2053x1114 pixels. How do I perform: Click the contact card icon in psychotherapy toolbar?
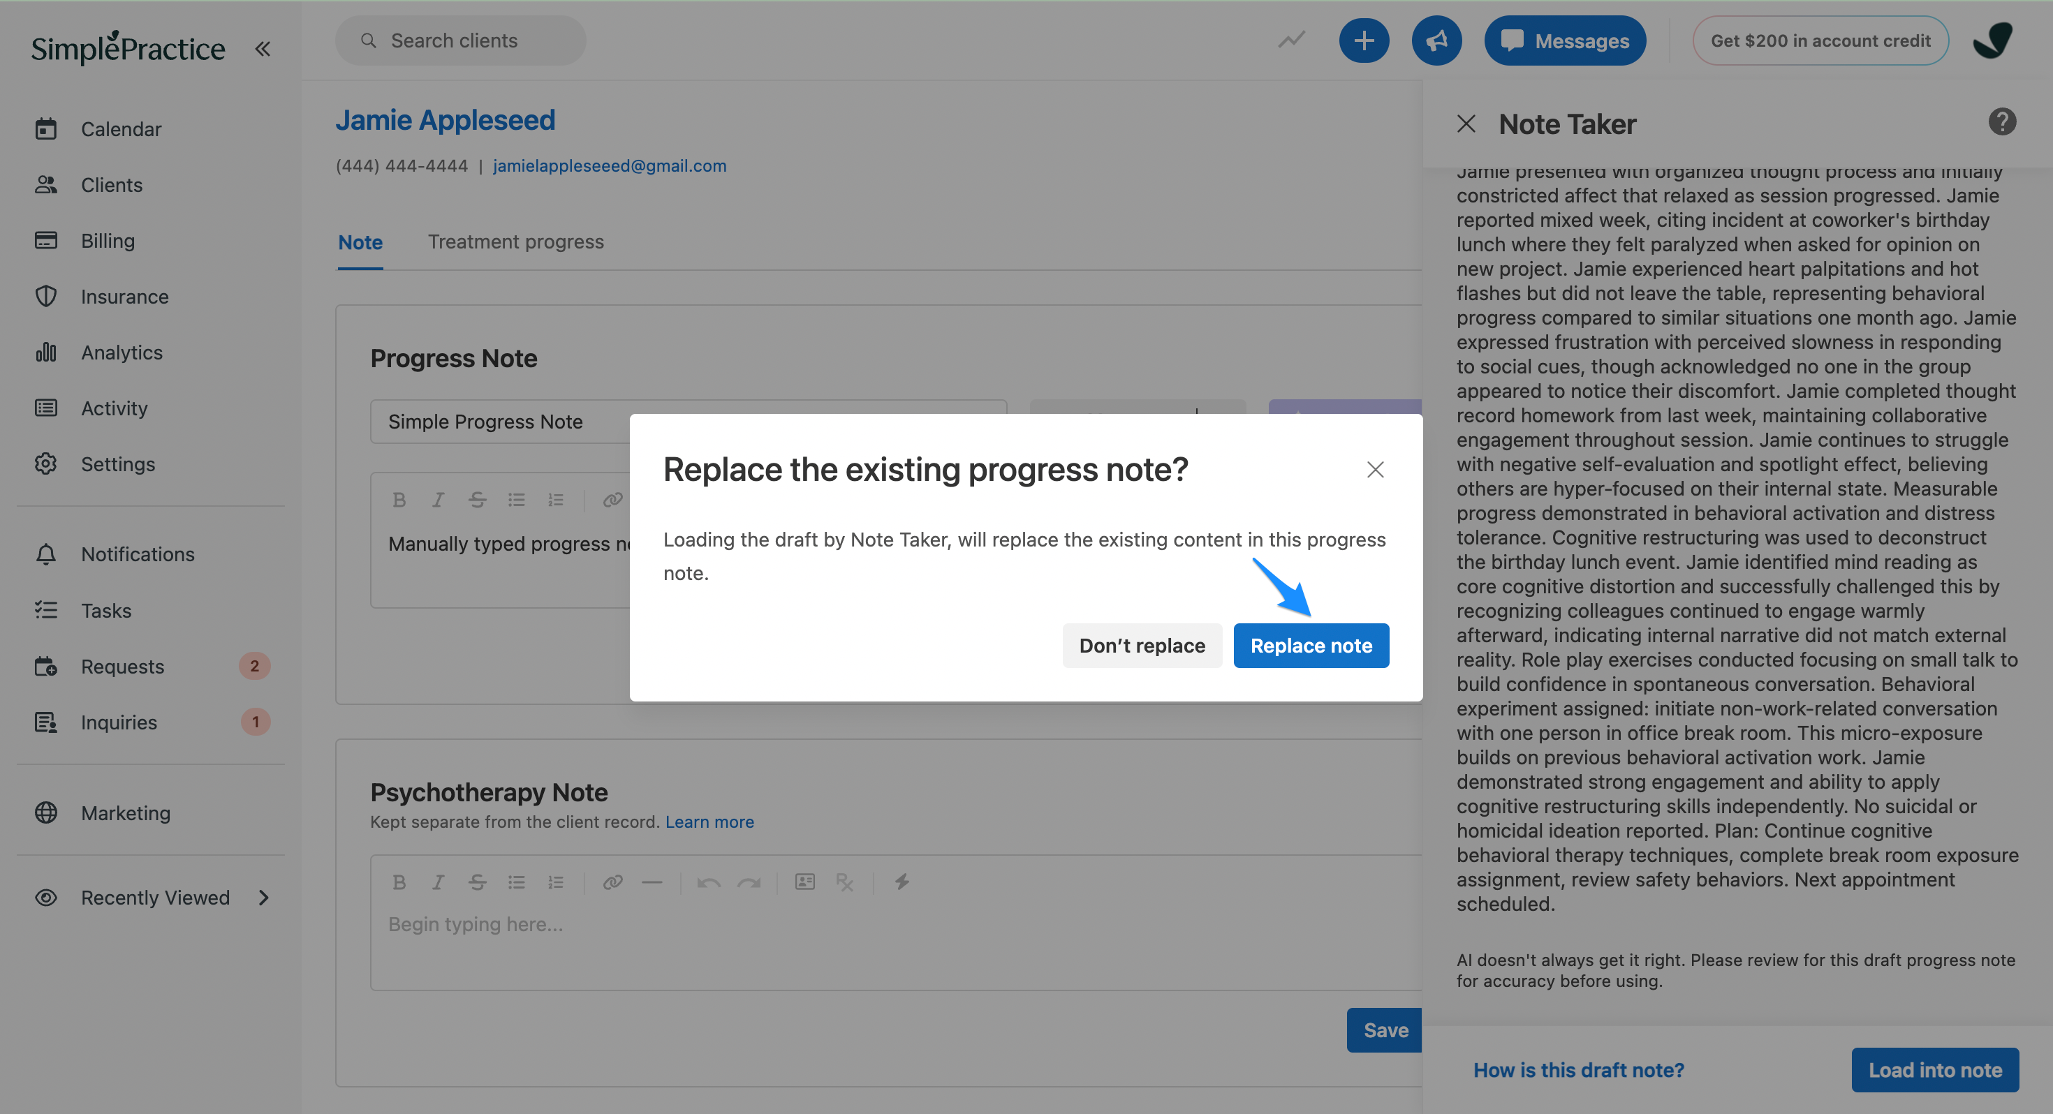click(x=805, y=882)
